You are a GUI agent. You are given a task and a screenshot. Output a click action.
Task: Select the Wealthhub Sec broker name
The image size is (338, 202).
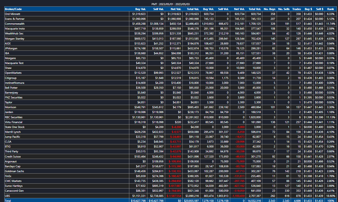(x=14, y=34)
